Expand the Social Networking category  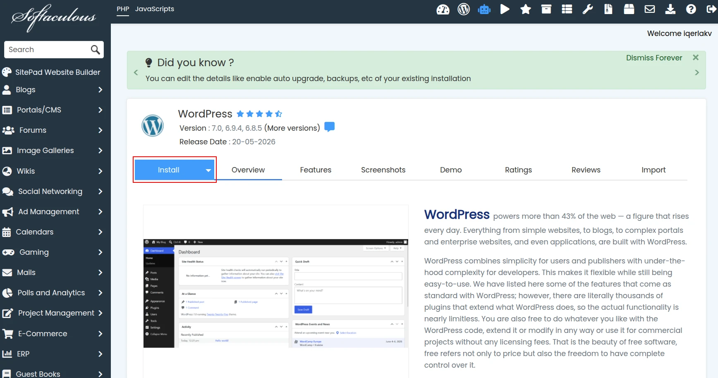[100, 191]
